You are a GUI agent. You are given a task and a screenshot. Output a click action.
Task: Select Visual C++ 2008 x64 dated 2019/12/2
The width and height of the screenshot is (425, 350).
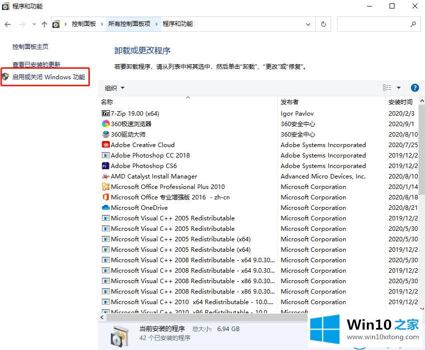188,271
